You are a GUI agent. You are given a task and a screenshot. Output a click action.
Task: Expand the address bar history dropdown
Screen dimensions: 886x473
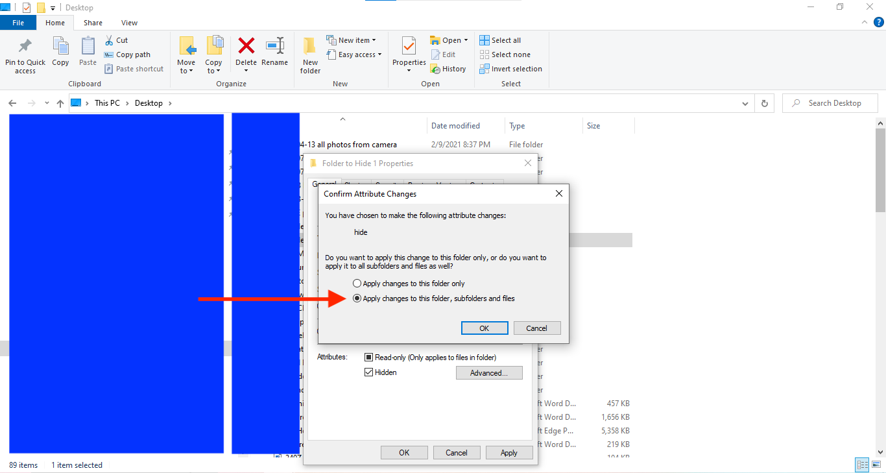pyautogui.click(x=745, y=103)
